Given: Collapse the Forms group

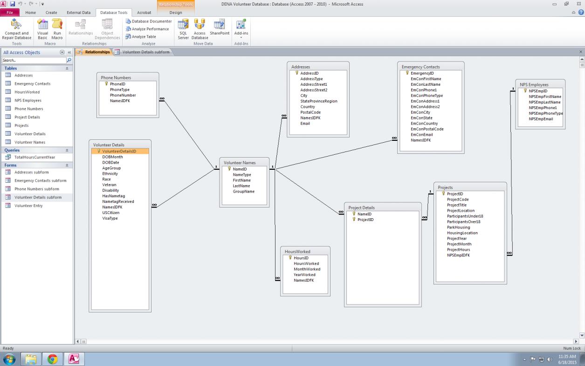Looking at the screenshot, I should pos(67,165).
